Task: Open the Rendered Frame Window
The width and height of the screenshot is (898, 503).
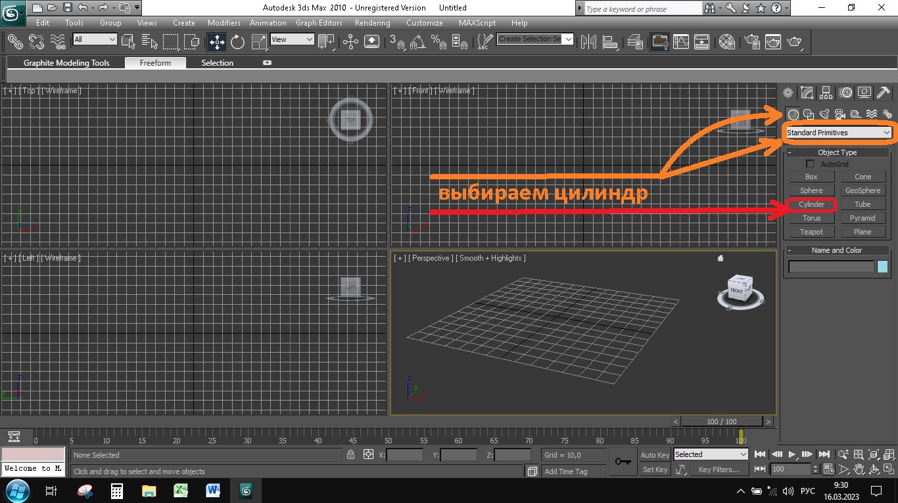Action: (772, 41)
